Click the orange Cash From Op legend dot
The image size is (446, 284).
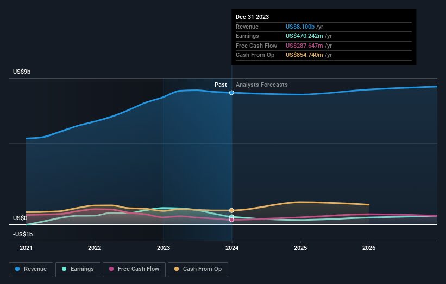coord(177,269)
